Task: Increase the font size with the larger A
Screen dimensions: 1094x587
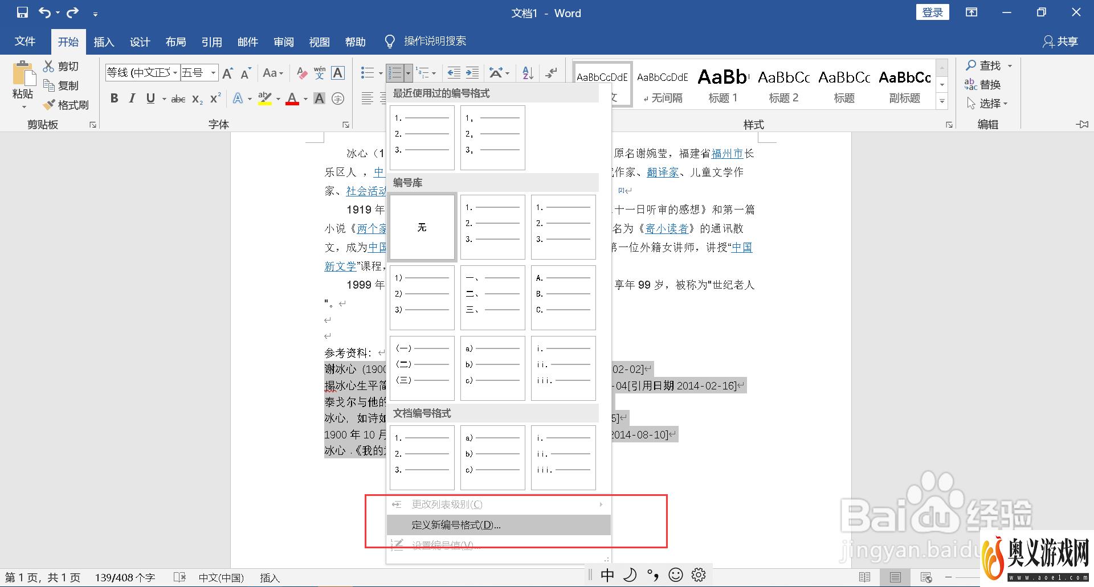Action: point(227,73)
